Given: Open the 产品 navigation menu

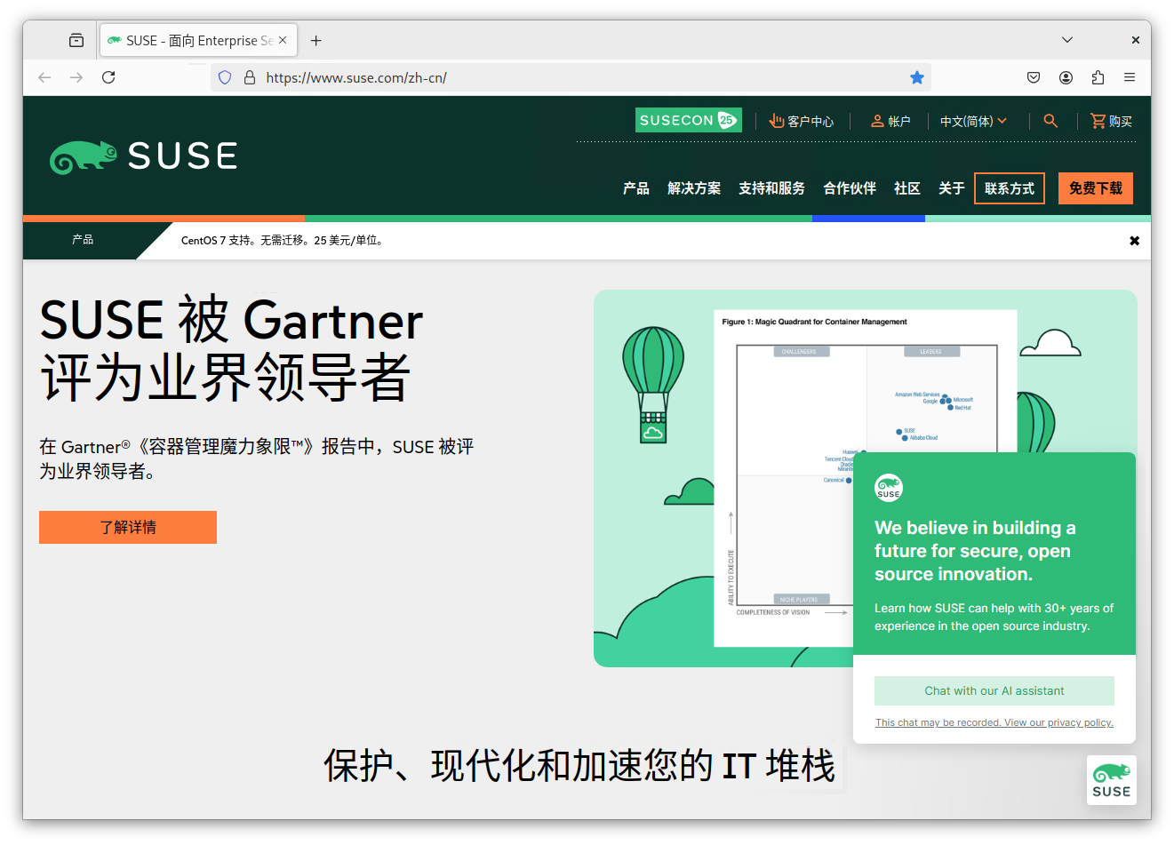Looking at the screenshot, I should [x=636, y=188].
